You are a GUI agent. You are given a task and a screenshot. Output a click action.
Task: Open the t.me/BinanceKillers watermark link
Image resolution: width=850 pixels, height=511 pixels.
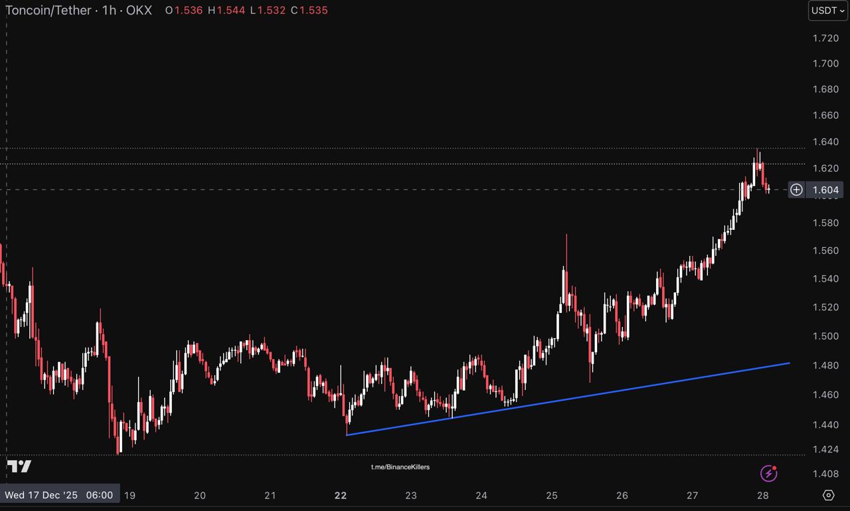coord(400,467)
